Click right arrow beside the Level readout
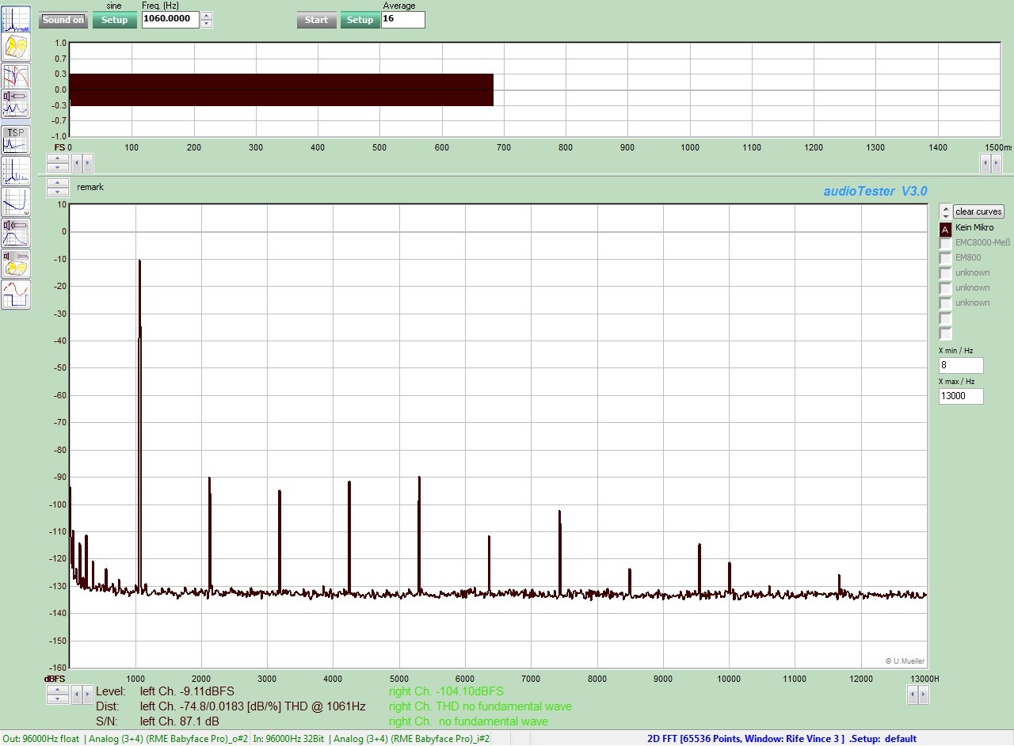1014x746 pixels. tap(88, 695)
